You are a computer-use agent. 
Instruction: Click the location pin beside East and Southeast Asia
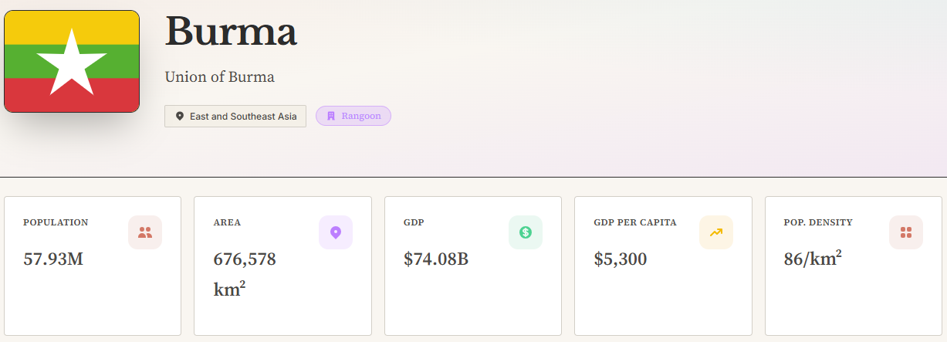click(180, 117)
